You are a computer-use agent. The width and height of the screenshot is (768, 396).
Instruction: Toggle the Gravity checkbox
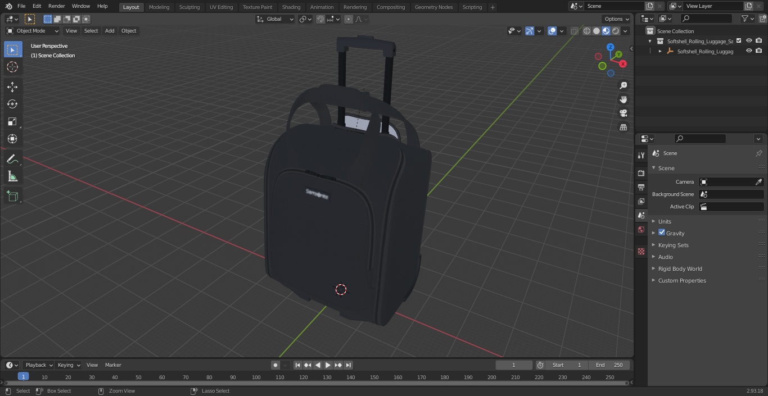click(x=662, y=233)
